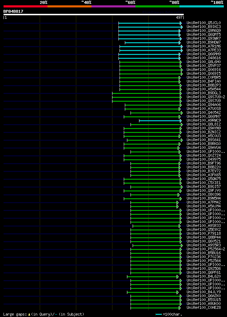The width and height of the screenshot is (227, 317).
Task: Click the UniRef100_B9HDW7 label
Action: [x=204, y=42]
